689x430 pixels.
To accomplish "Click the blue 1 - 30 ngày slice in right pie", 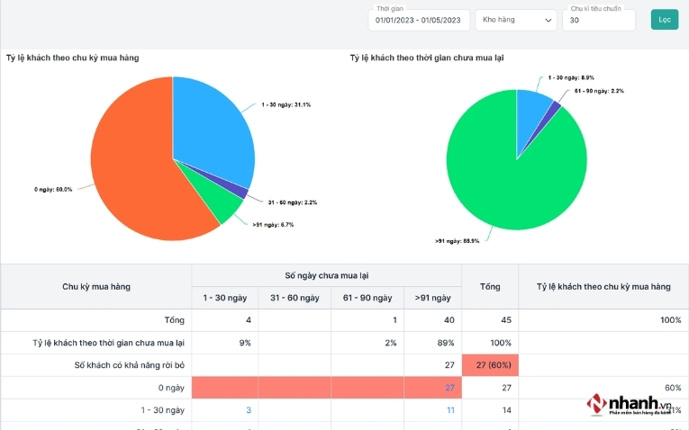I will [x=530, y=112].
